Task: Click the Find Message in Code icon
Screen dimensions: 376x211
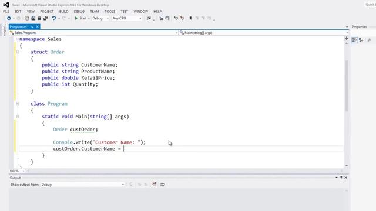Action: coord(131,185)
